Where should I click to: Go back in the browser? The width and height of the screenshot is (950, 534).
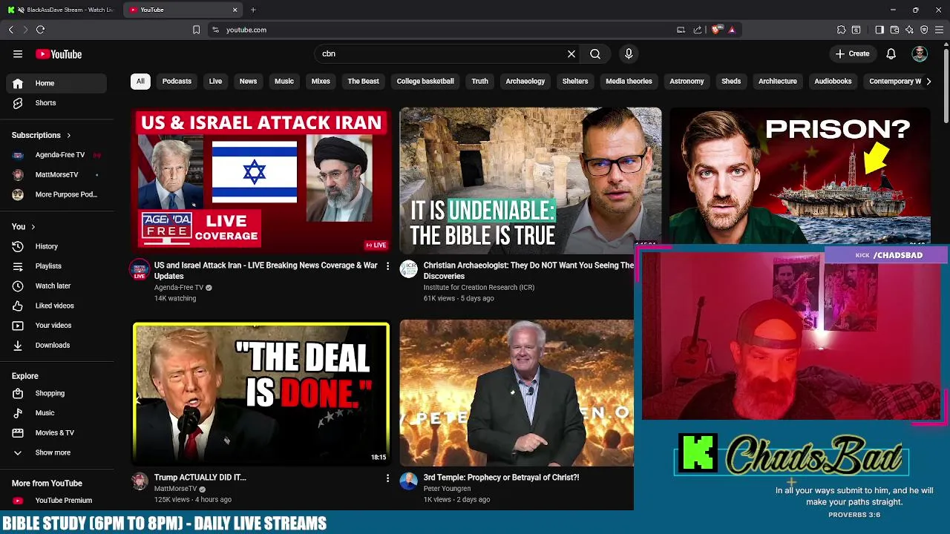click(10, 30)
